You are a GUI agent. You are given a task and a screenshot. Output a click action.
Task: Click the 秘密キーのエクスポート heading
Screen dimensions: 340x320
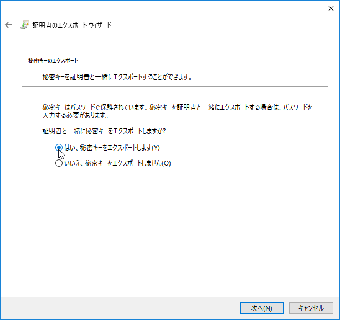pyautogui.click(x=53, y=60)
